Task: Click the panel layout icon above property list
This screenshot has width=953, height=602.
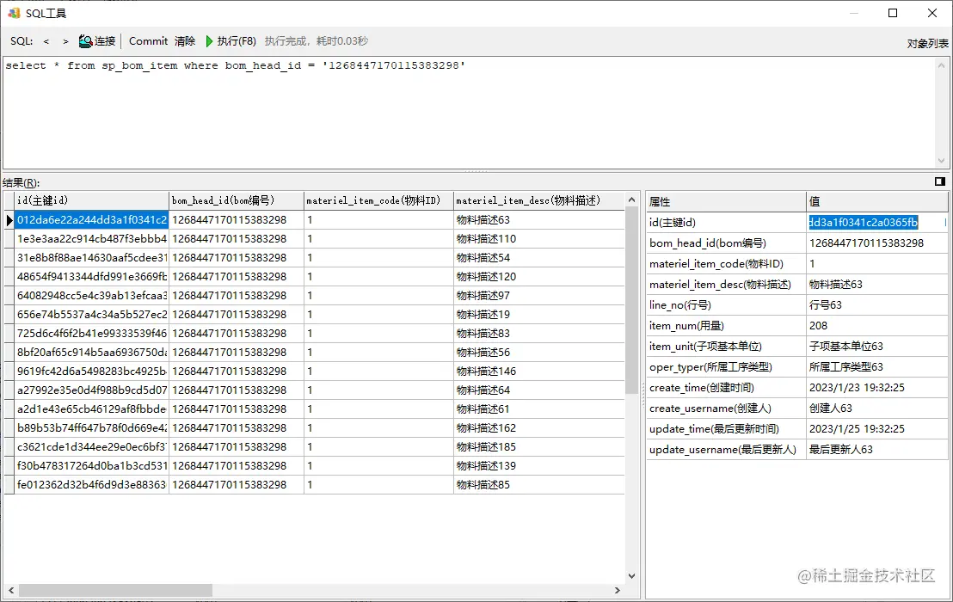Action: coord(938,181)
